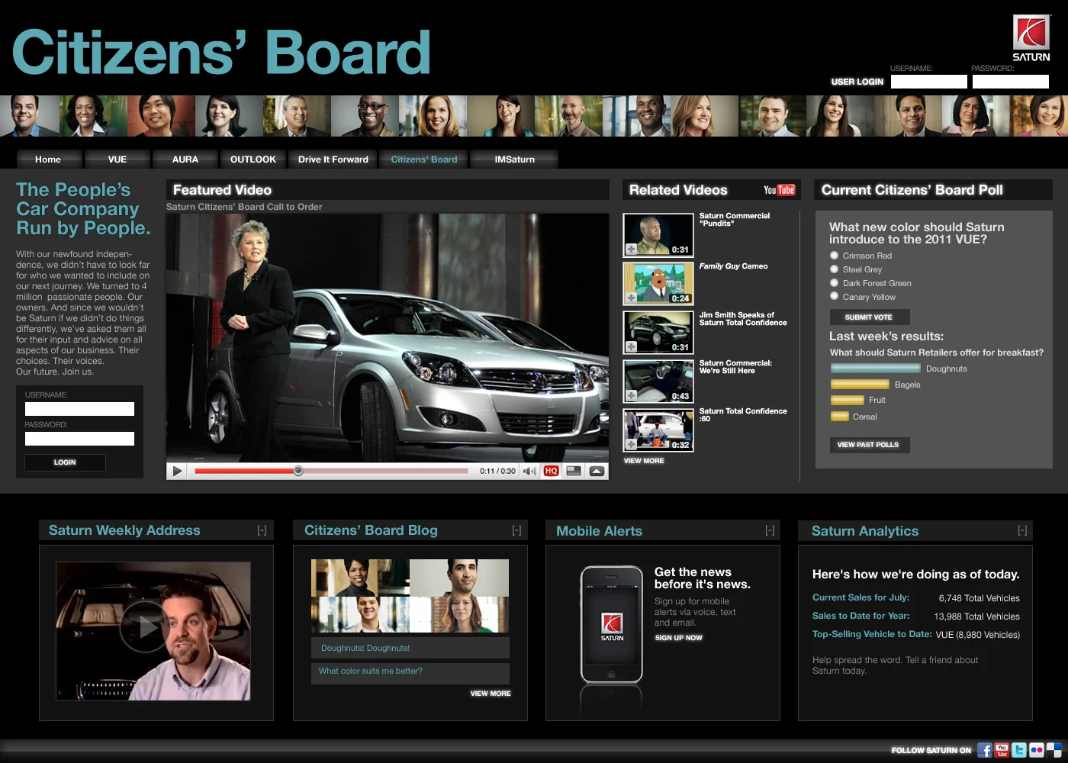This screenshot has width=1068, height=763.
Task: Open the AURA tab
Action: click(x=185, y=159)
